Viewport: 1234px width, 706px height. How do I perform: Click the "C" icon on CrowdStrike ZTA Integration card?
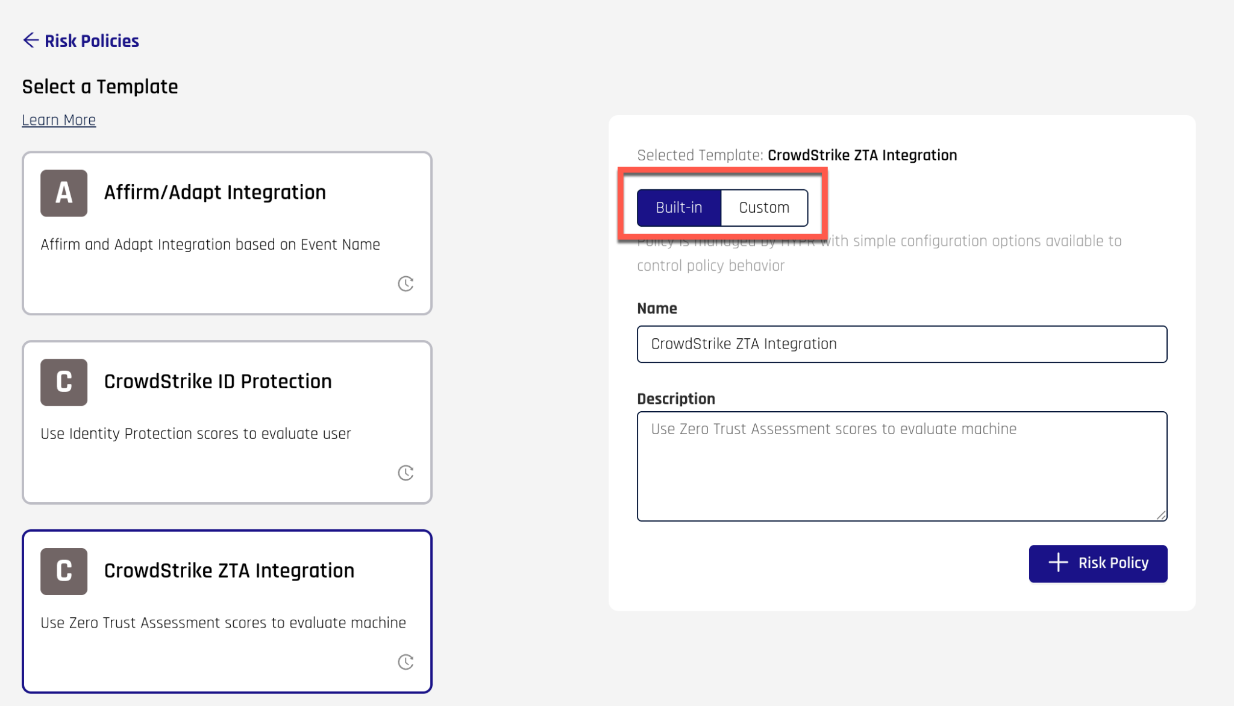click(x=63, y=571)
